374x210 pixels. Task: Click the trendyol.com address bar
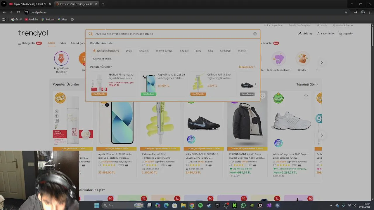(184, 12)
